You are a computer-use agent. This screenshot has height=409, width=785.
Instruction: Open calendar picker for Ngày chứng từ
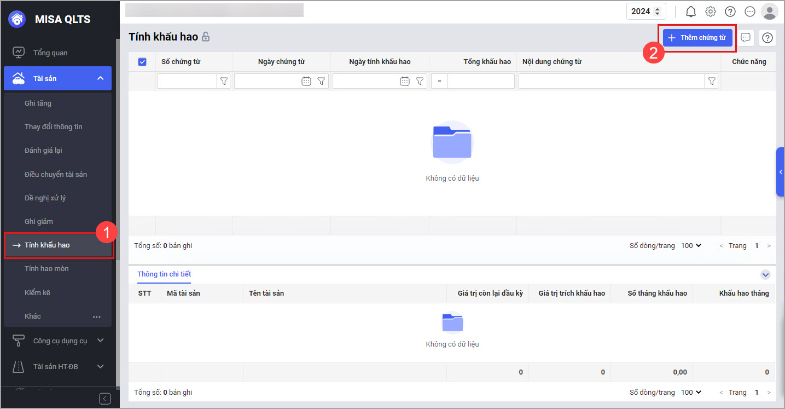pos(306,81)
